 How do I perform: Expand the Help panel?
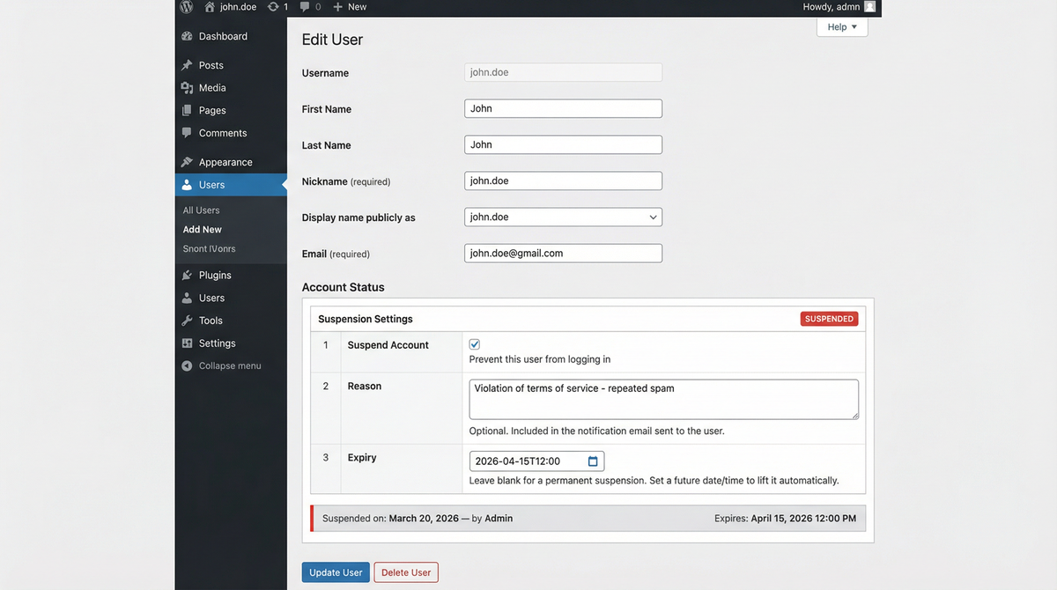pyautogui.click(x=841, y=26)
